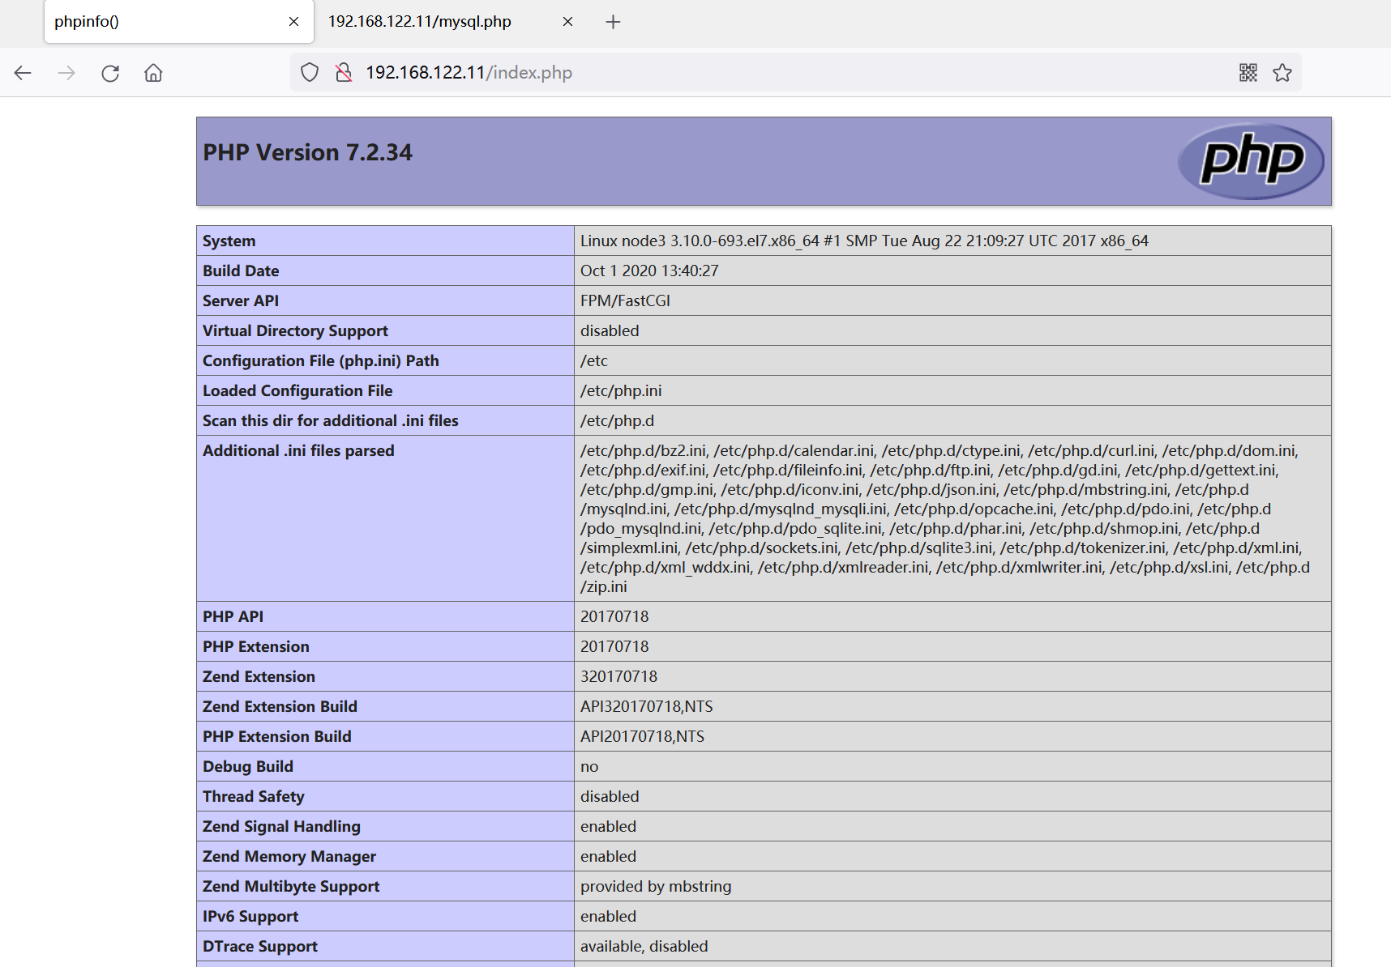This screenshot has width=1391, height=967.
Task: Select the FPM/FastCGI value
Action: (625, 300)
